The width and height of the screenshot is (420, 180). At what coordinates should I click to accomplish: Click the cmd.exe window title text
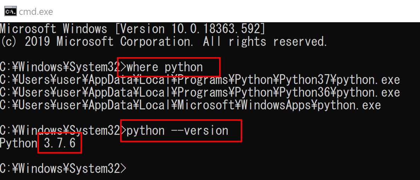pos(36,12)
